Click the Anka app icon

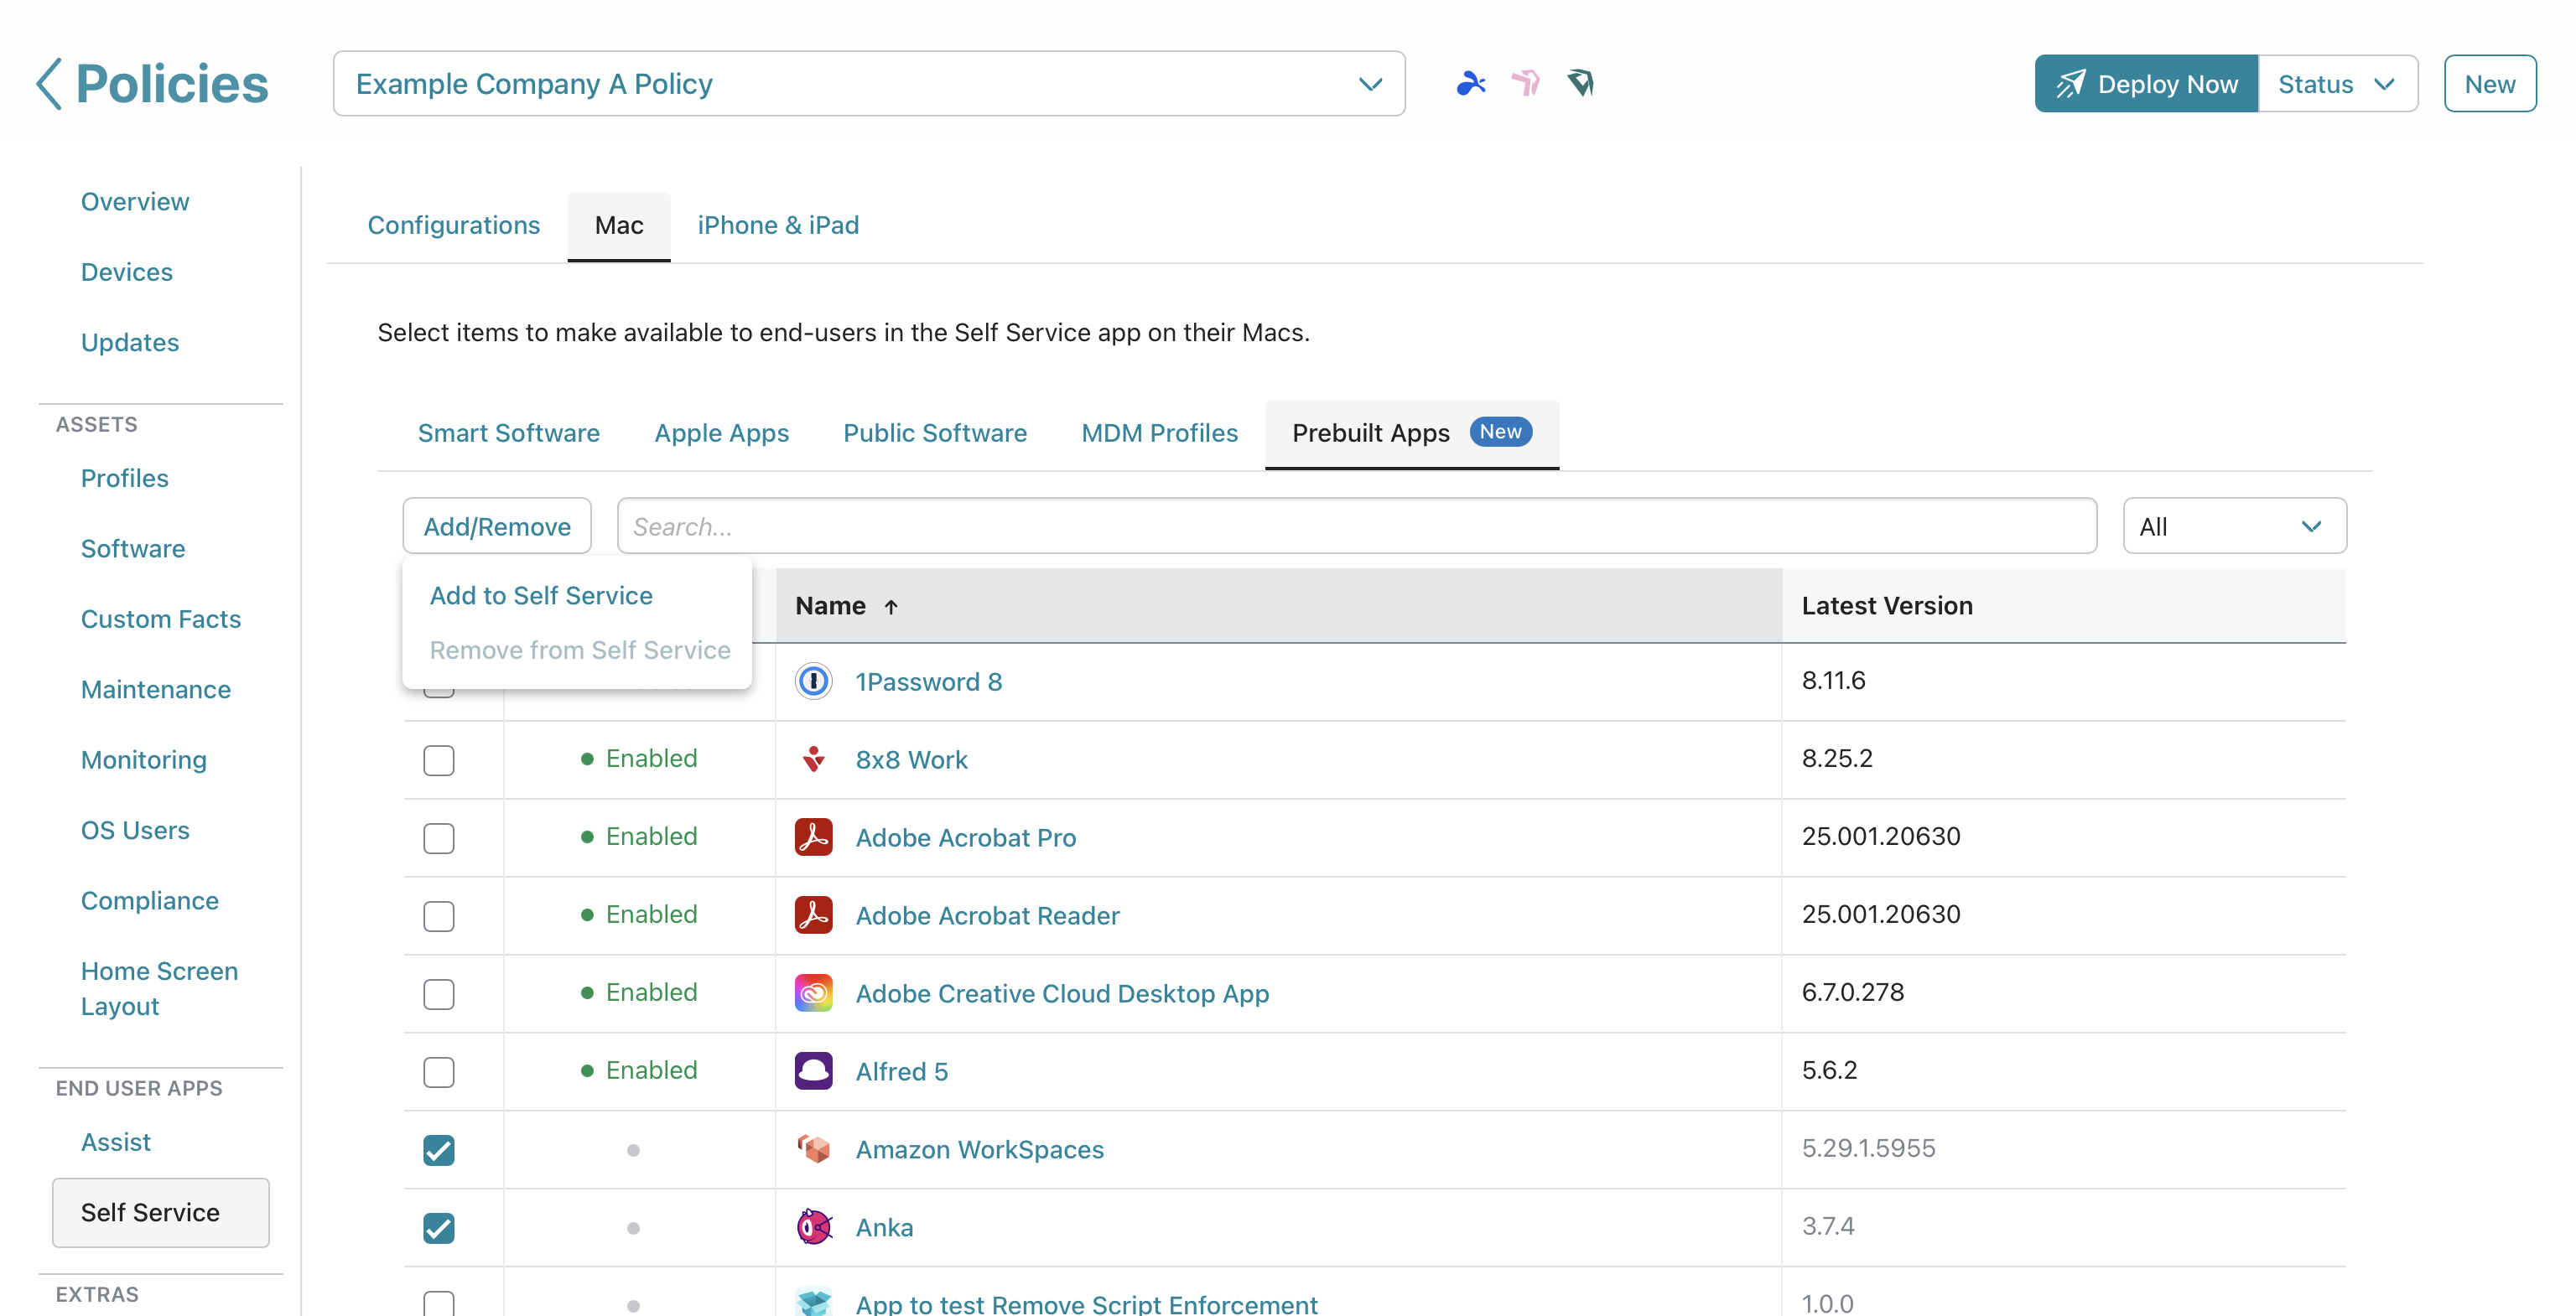pos(814,1227)
